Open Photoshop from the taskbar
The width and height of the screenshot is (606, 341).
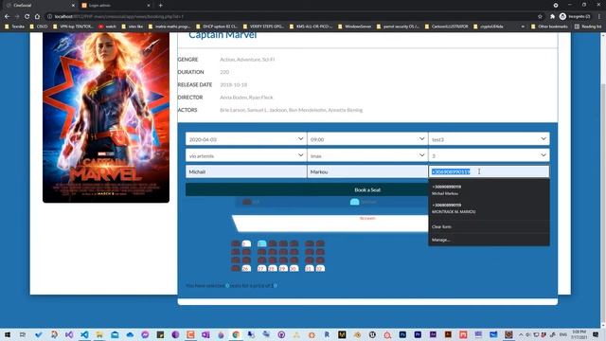point(402,334)
